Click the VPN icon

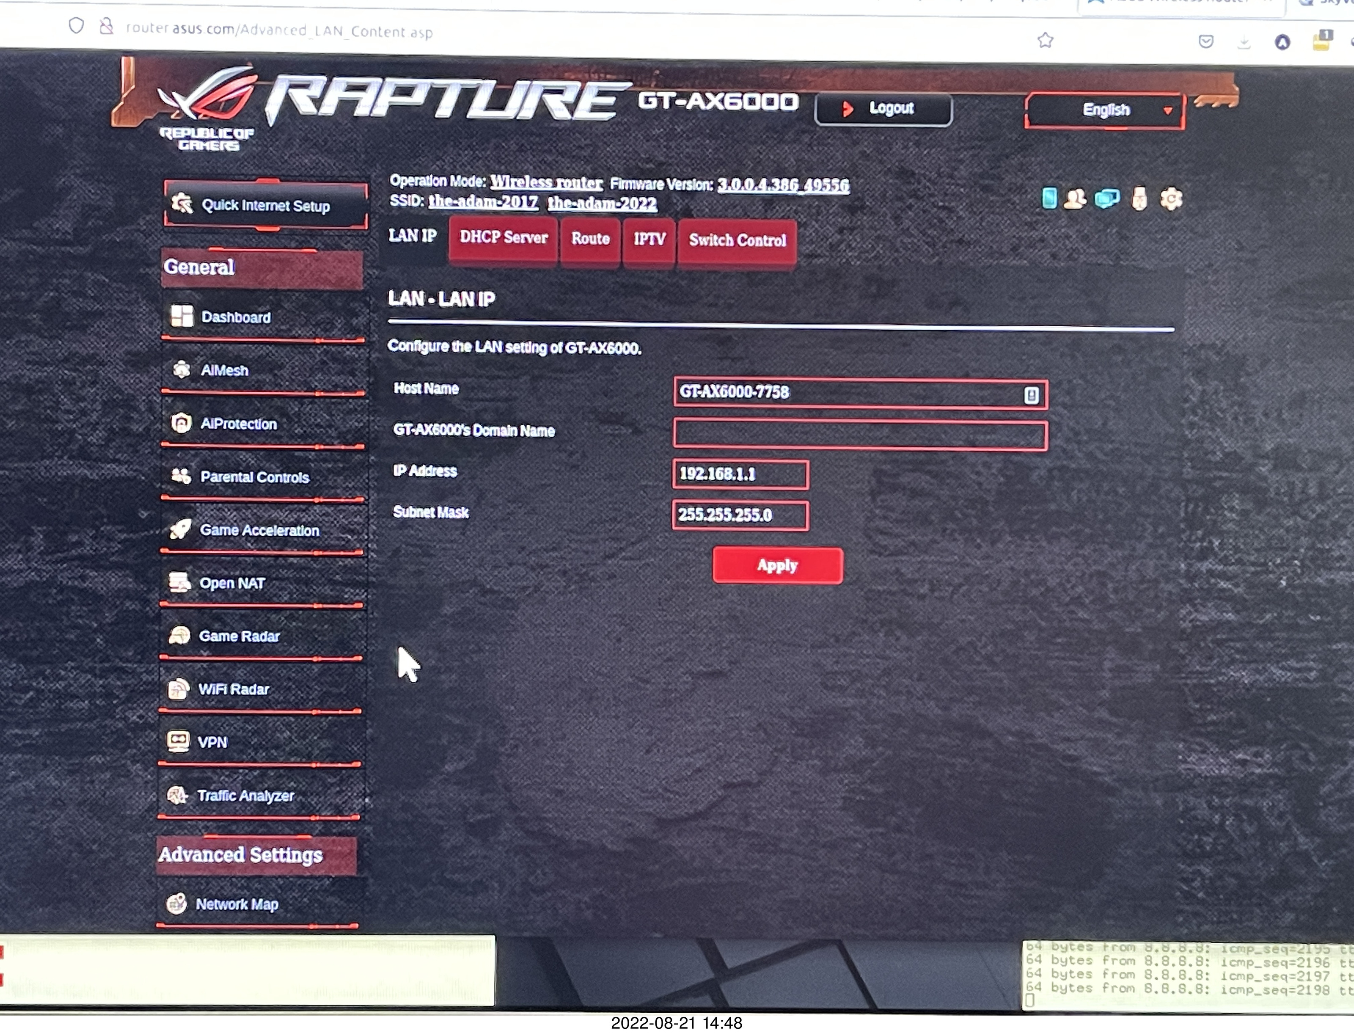point(178,741)
